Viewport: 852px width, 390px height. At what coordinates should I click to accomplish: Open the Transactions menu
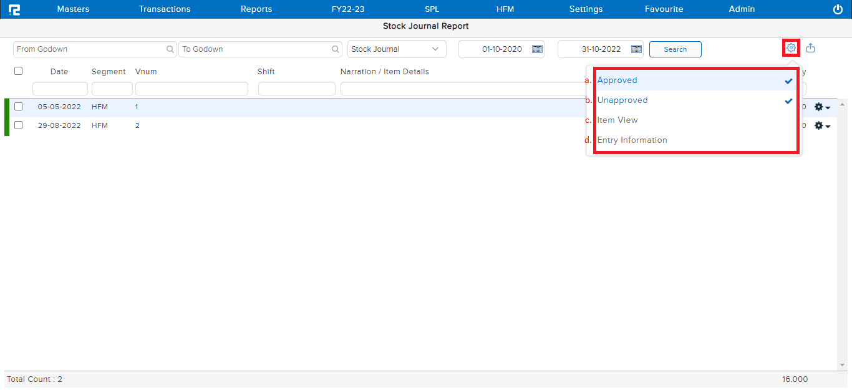click(x=165, y=9)
